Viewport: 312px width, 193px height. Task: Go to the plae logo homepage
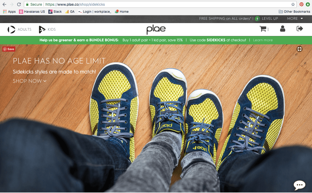pyautogui.click(x=156, y=29)
